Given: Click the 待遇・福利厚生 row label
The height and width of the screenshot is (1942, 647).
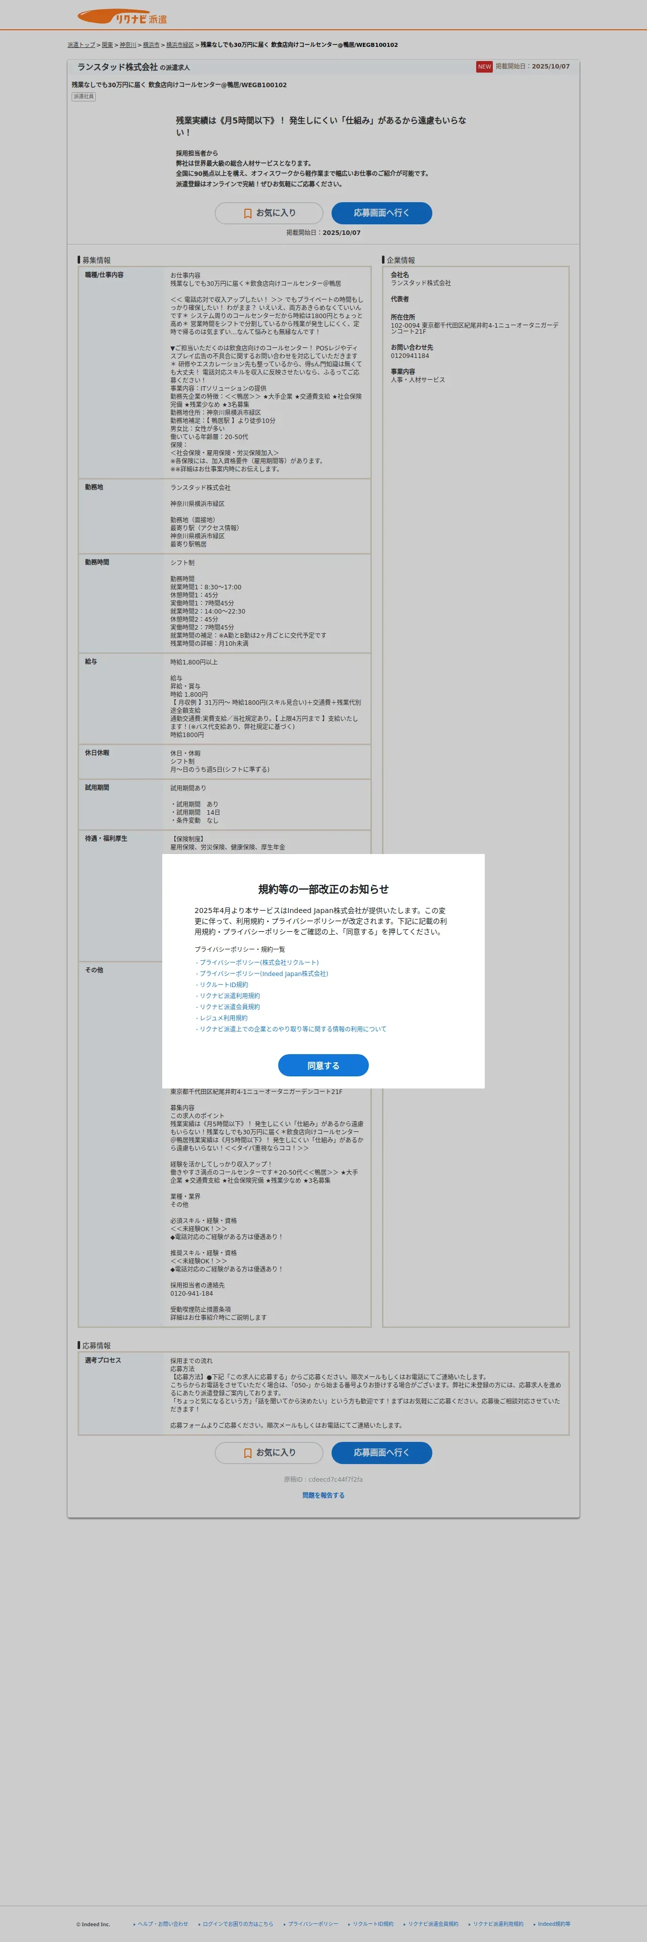Looking at the screenshot, I should tap(106, 838).
